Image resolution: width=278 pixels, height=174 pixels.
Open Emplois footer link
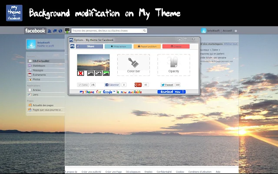coord(149,172)
